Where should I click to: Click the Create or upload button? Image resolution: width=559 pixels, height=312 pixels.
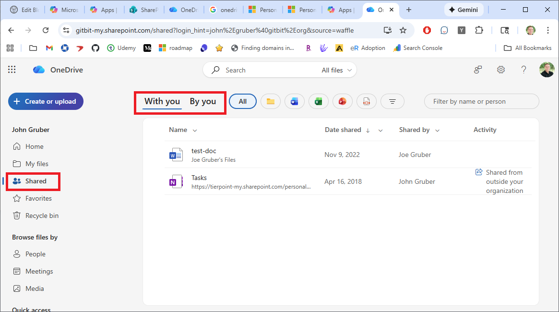tap(46, 101)
